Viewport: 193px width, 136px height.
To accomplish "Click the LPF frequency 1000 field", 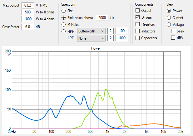I will click(122, 38).
